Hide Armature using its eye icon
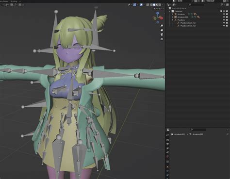This screenshot has height=179, width=230. [224, 14]
